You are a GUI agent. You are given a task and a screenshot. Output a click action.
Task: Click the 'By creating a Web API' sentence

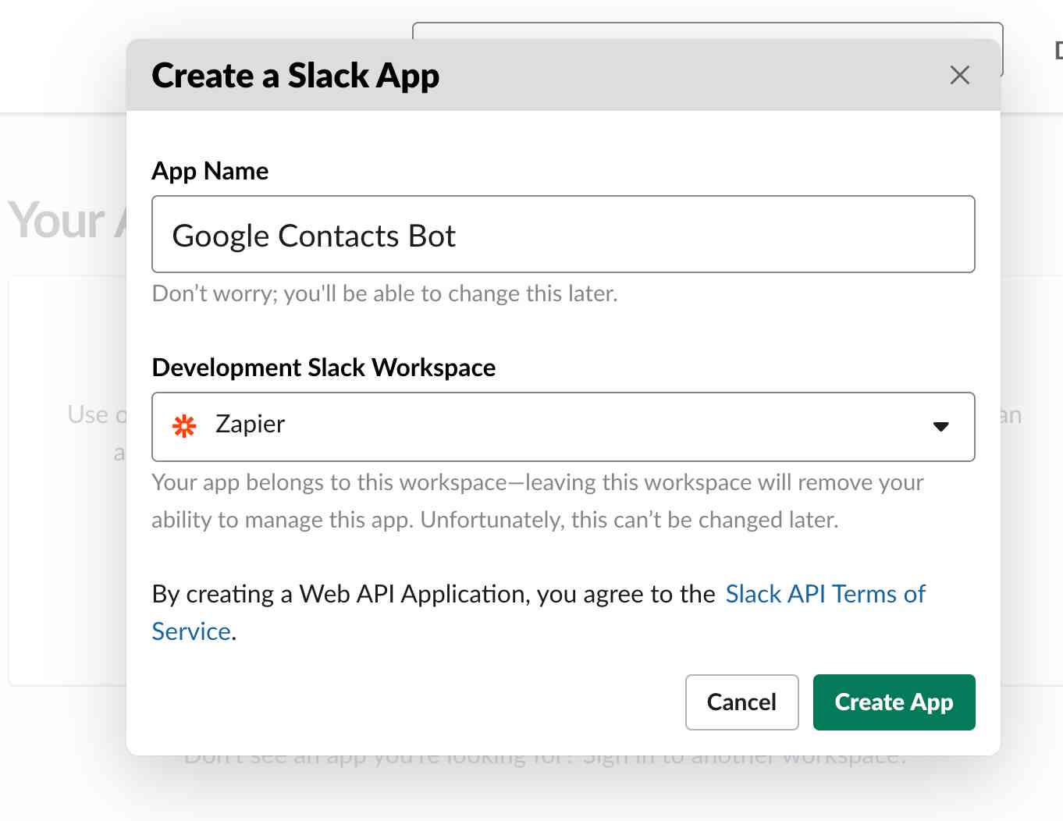click(433, 594)
